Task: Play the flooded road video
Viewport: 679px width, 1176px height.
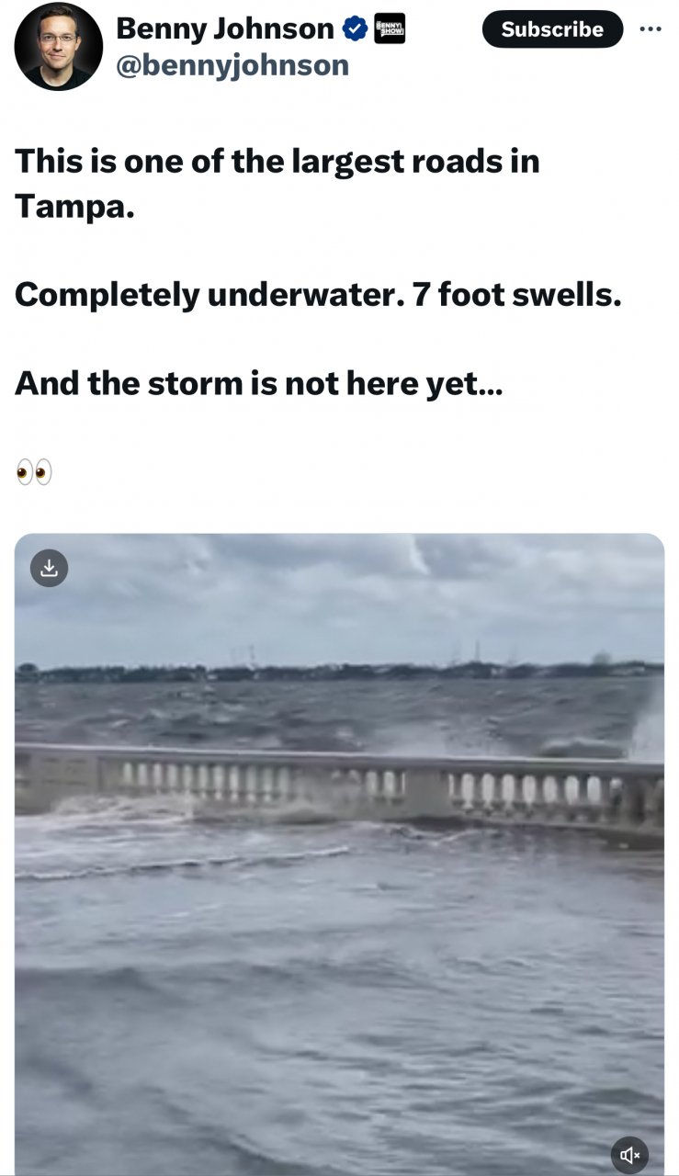Action: coord(339,854)
